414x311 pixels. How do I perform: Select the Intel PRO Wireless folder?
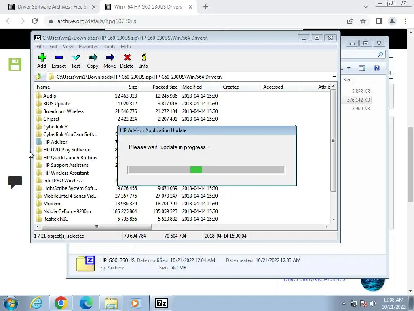coord(62,181)
